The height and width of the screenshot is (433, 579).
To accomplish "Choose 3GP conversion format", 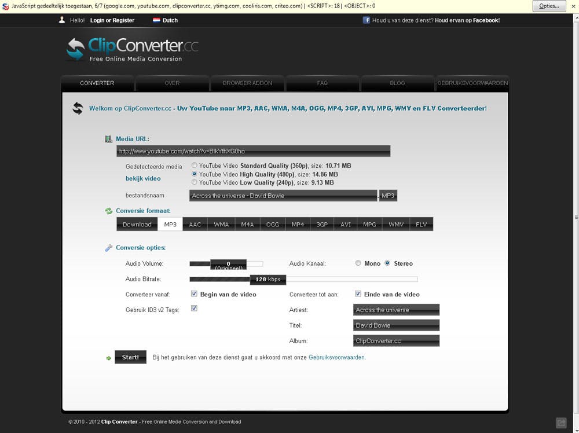I will (x=322, y=225).
